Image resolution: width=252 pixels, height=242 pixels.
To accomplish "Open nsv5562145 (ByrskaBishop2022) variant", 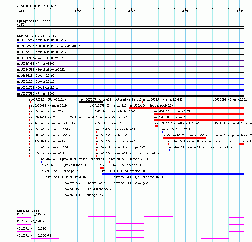I will 42,52.
